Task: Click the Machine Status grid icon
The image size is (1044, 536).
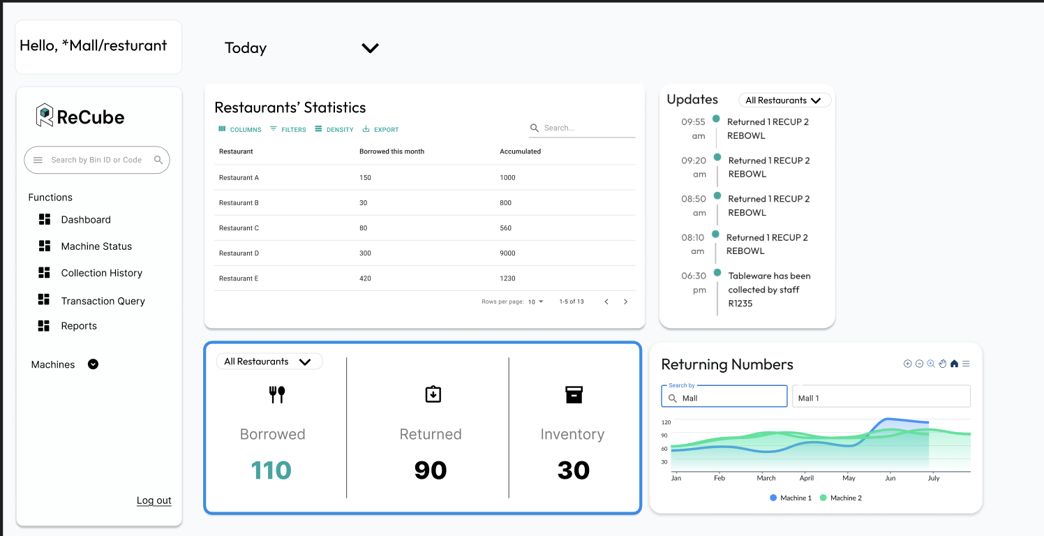Action: (45, 246)
